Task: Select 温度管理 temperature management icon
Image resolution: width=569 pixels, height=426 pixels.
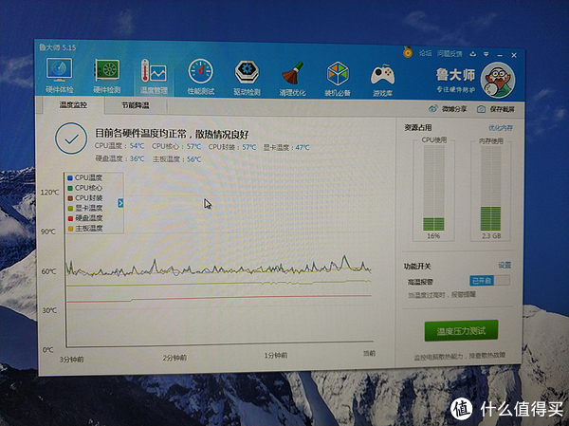Action: (154, 76)
